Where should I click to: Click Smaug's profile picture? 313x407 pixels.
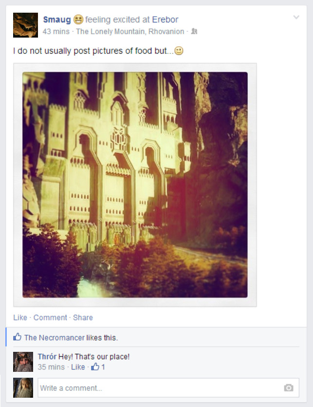click(x=26, y=25)
